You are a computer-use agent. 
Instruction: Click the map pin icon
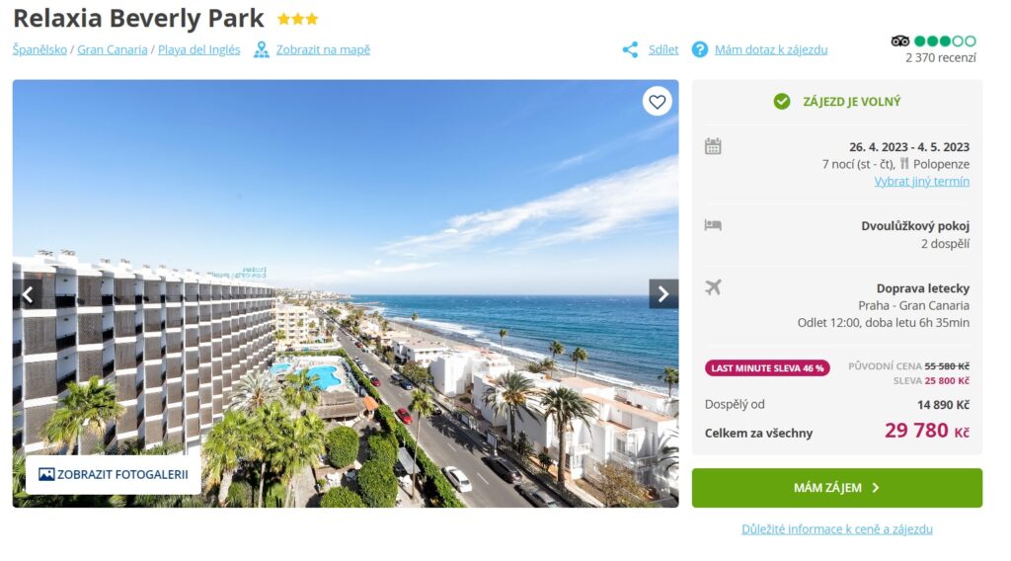[261, 49]
